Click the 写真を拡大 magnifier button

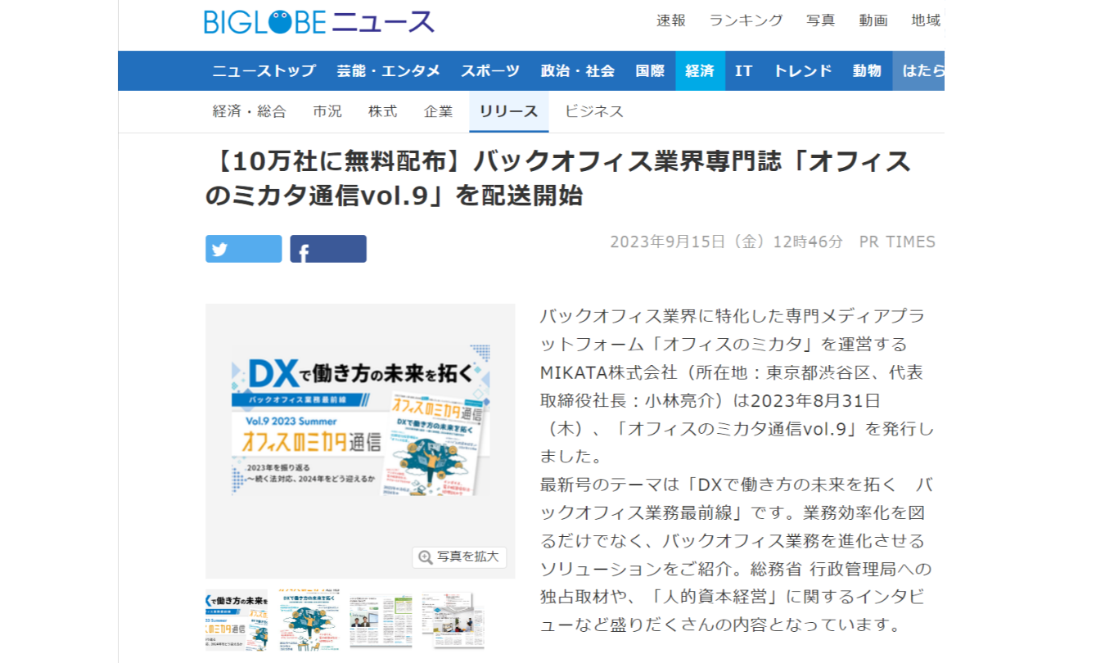click(x=459, y=557)
